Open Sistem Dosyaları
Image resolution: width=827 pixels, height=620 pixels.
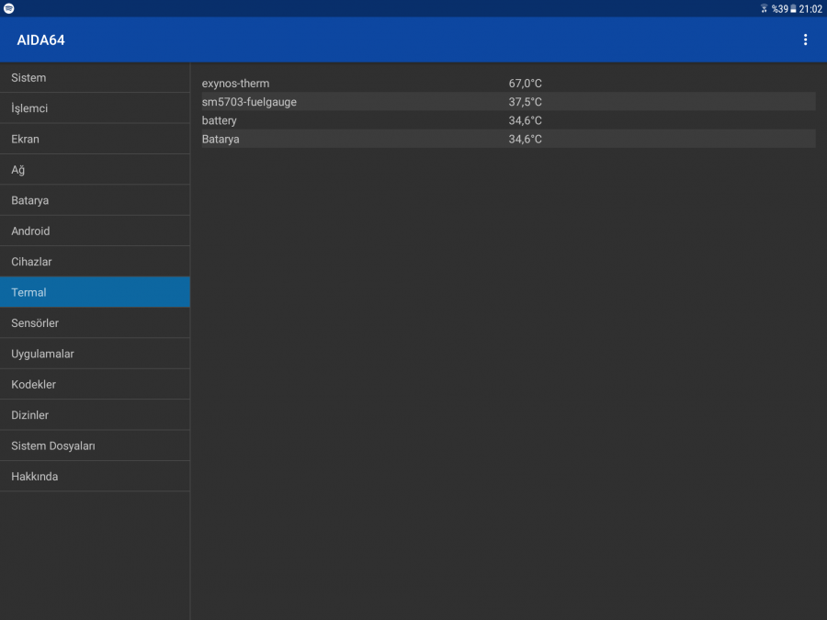(x=95, y=445)
